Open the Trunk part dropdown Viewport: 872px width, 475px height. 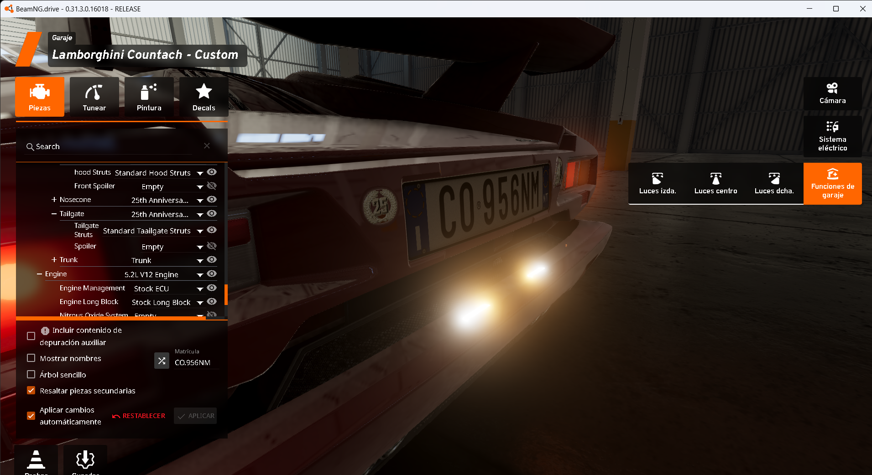(167, 261)
